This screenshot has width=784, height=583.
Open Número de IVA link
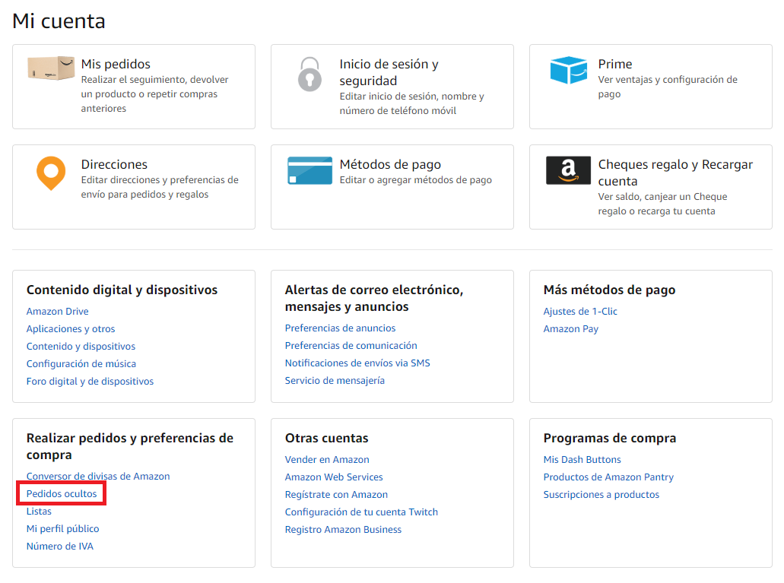coord(60,546)
